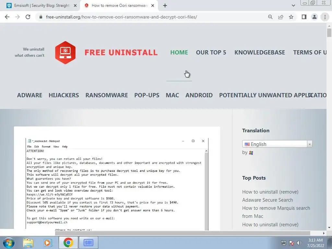Viewport: 332px width, 249px height.
Task: Click the red hexagon Free Uninstall logo
Action: pos(65,53)
